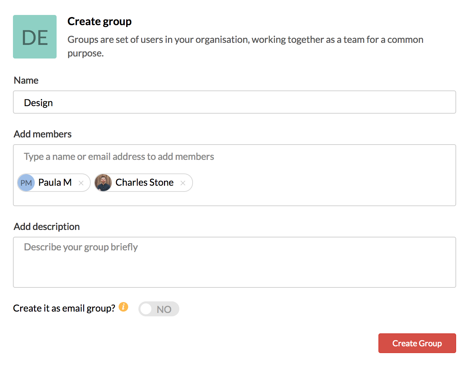Click the add members search field

[x=234, y=156]
